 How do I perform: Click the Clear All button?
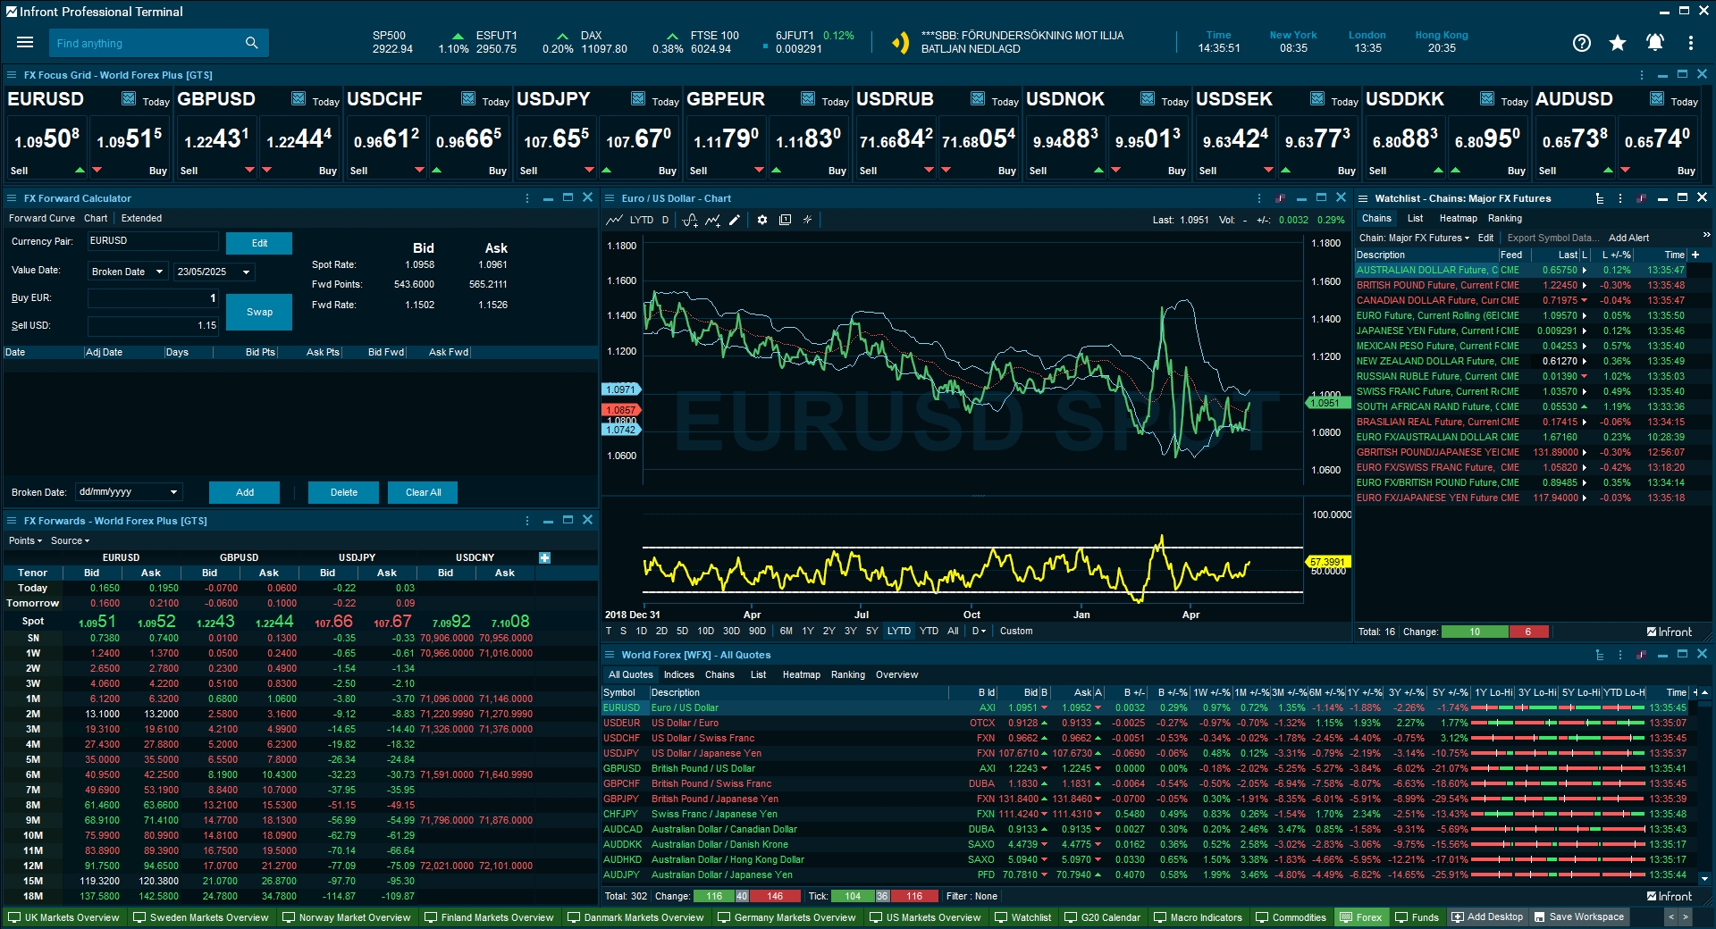click(423, 492)
